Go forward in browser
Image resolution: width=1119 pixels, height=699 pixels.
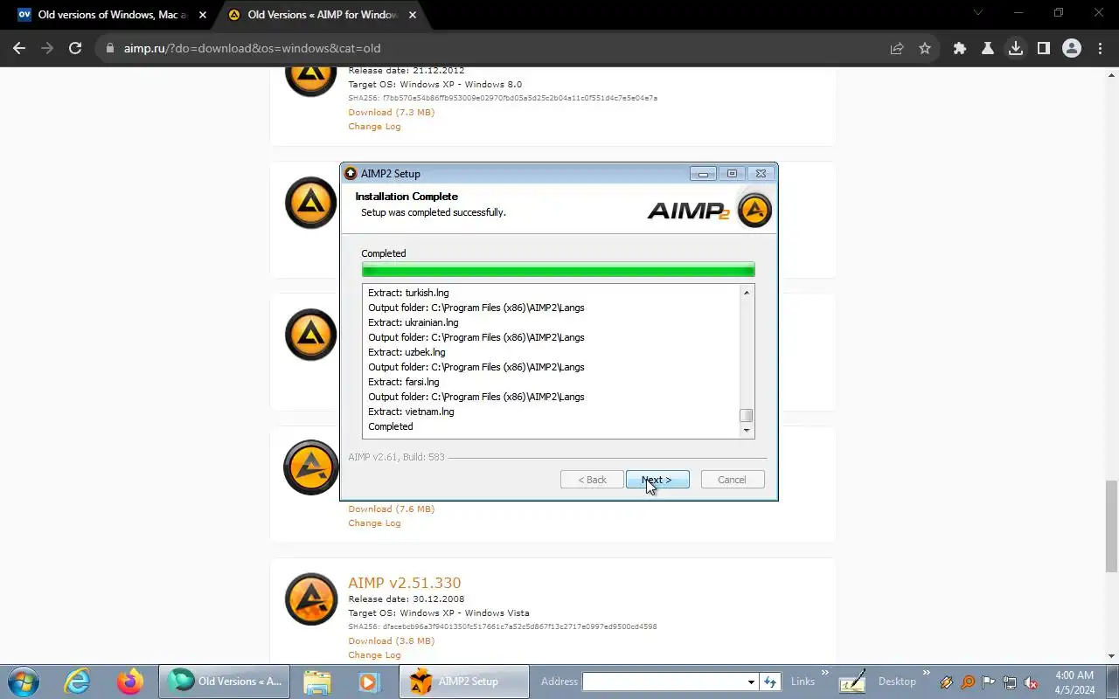click(47, 48)
